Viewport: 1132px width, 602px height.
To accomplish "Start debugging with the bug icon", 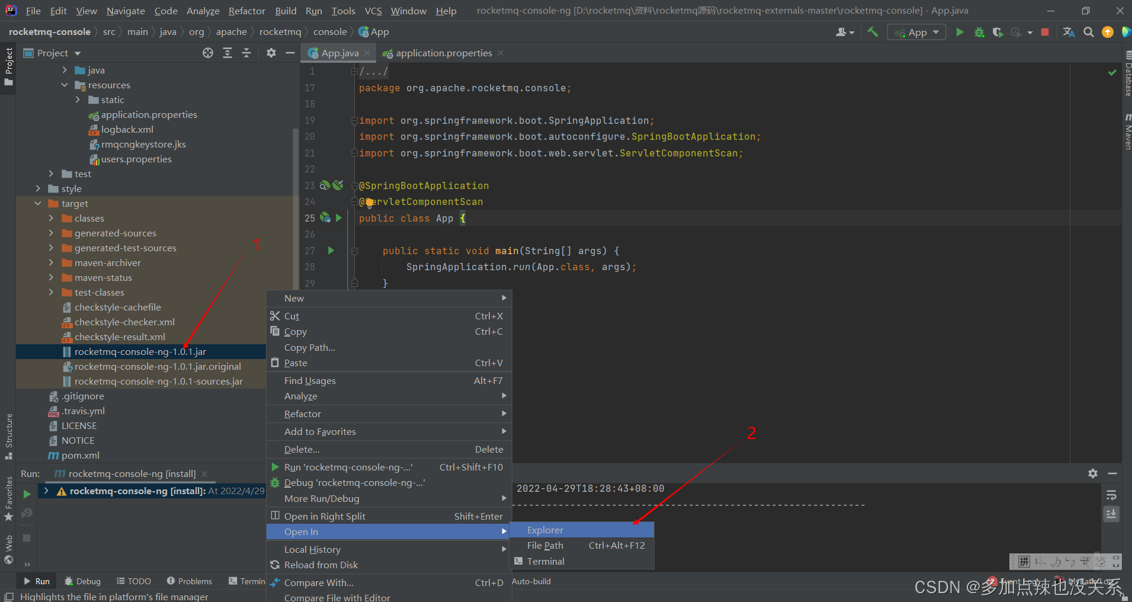I will [979, 32].
